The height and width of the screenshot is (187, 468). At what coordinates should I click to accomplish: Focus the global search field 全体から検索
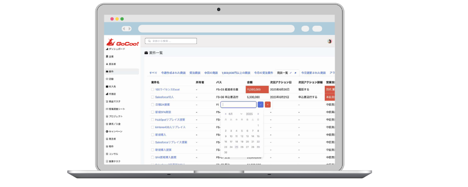point(171,41)
